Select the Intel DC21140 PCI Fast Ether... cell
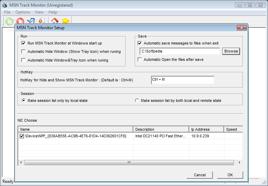 tap(161, 136)
